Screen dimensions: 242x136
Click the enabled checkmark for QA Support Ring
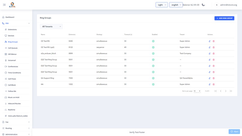(x=153, y=78)
